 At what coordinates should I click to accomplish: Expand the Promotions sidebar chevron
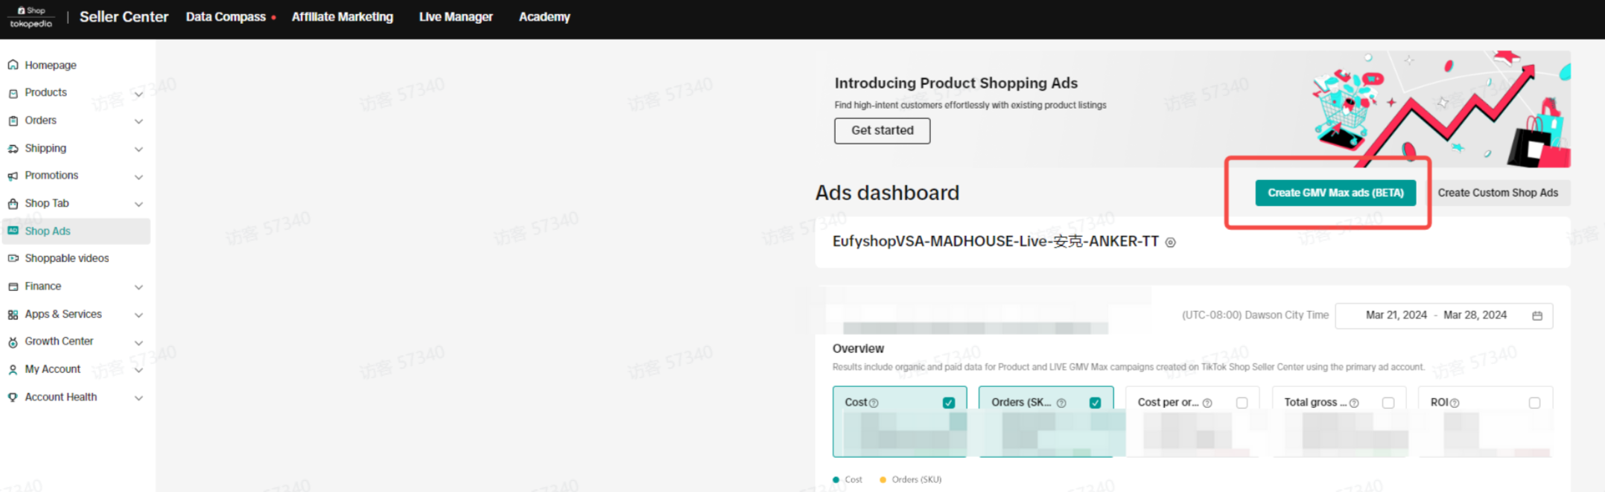(139, 176)
